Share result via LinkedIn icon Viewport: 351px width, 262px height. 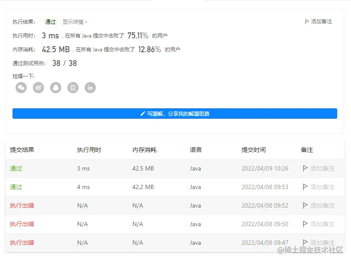(90, 88)
